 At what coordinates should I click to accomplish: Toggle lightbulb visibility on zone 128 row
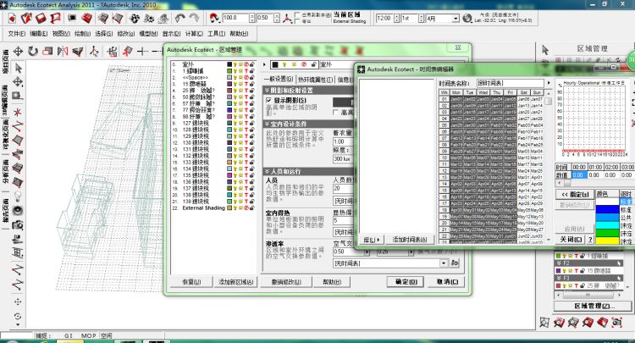coord(235,130)
